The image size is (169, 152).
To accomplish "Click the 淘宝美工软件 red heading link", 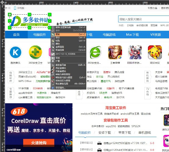I will click(116, 108).
